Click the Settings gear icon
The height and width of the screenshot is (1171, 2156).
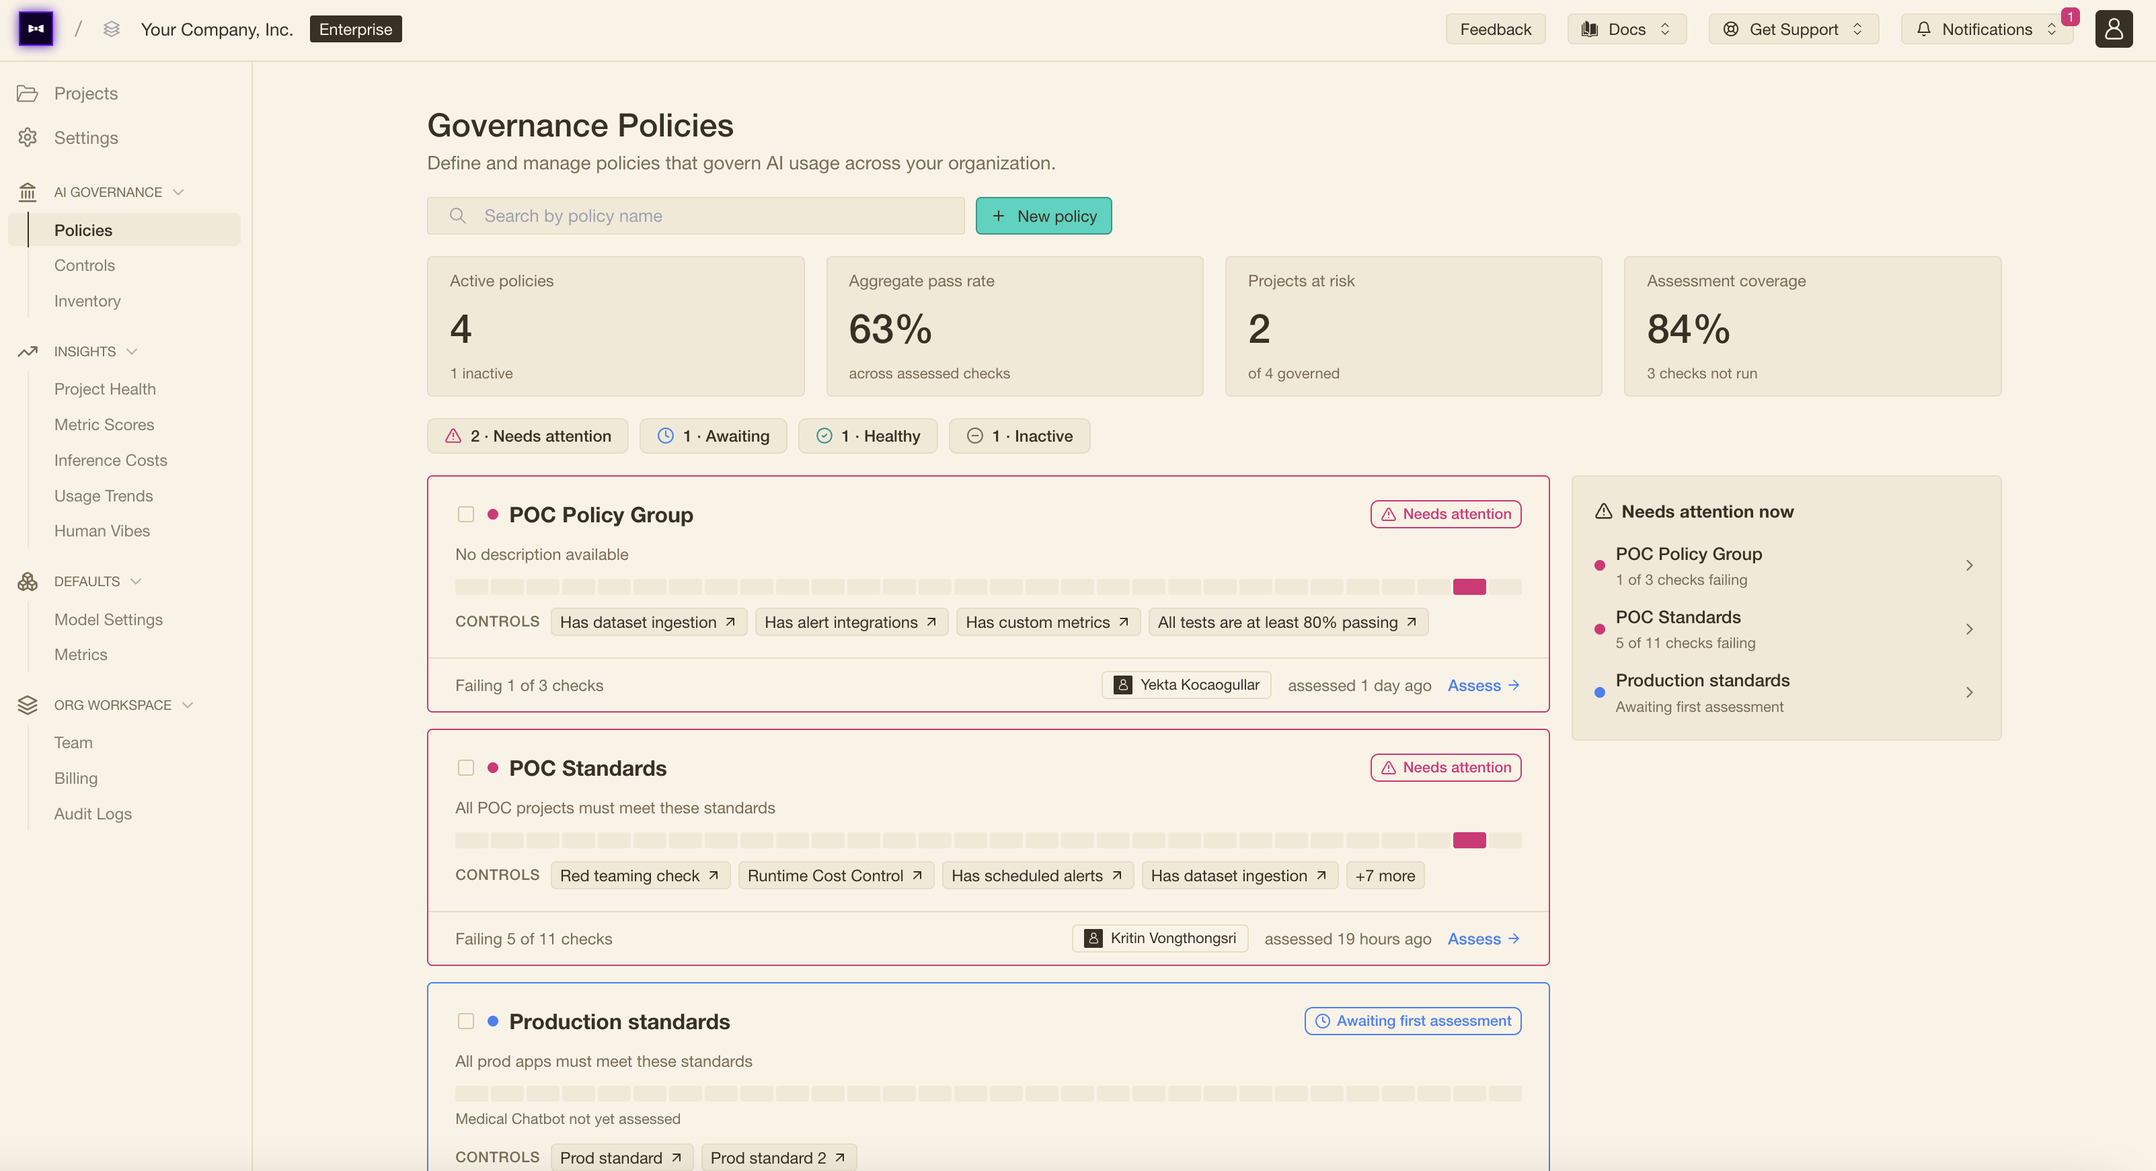28,137
